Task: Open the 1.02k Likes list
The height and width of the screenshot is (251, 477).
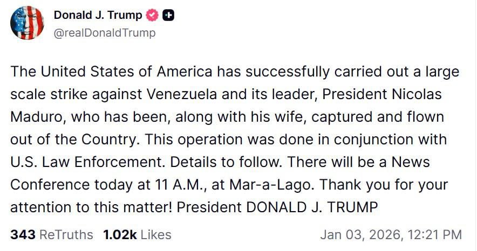Action: 137,234
